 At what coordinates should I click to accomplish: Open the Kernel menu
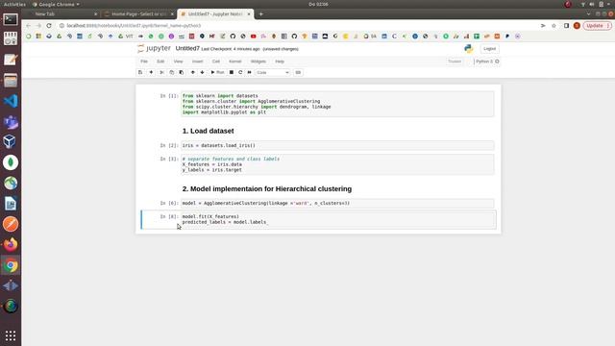pos(235,62)
